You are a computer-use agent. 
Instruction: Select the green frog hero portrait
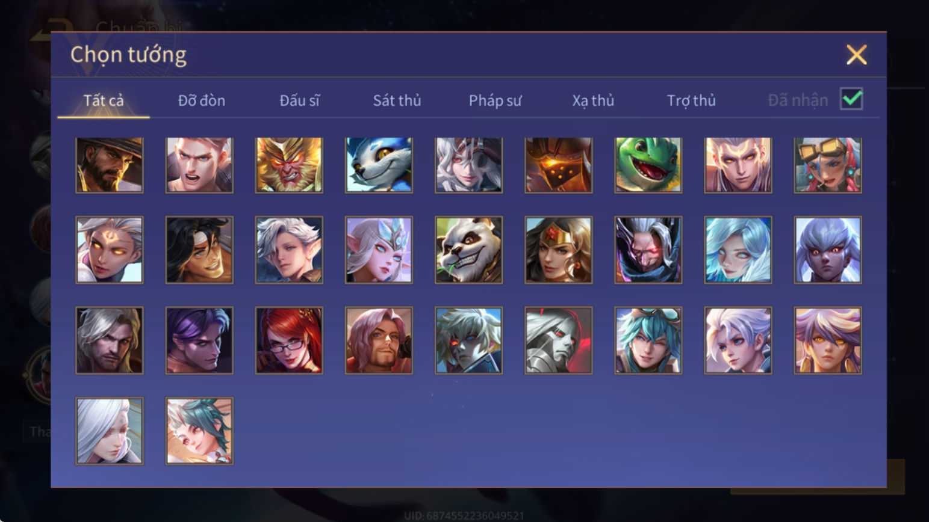[x=648, y=165]
